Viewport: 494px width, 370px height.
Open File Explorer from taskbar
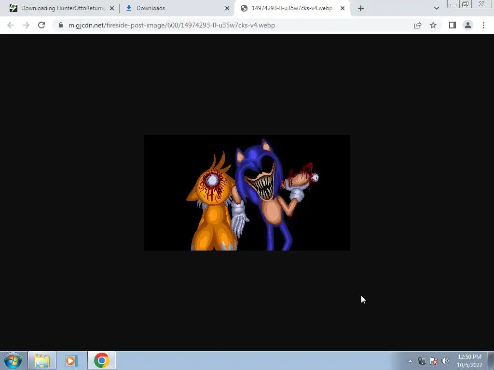coord(42,360)
